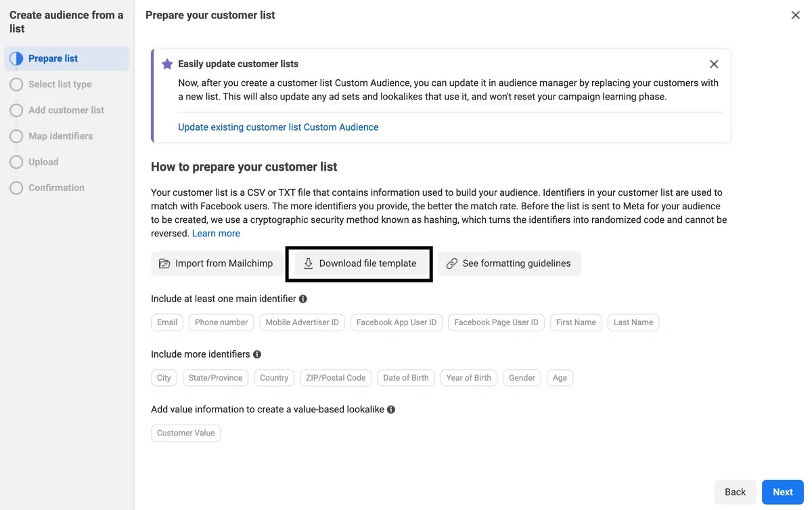Click the half-filled progress circle beside Prepare list
Viewport: 812px width, 510px height.
[15, 58]
